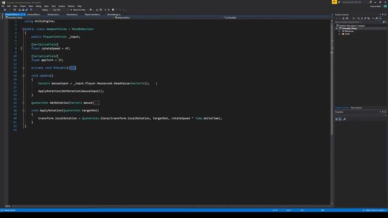Click the Save All toolbar icon
This screenshot has width=388, height=218.
27,10
